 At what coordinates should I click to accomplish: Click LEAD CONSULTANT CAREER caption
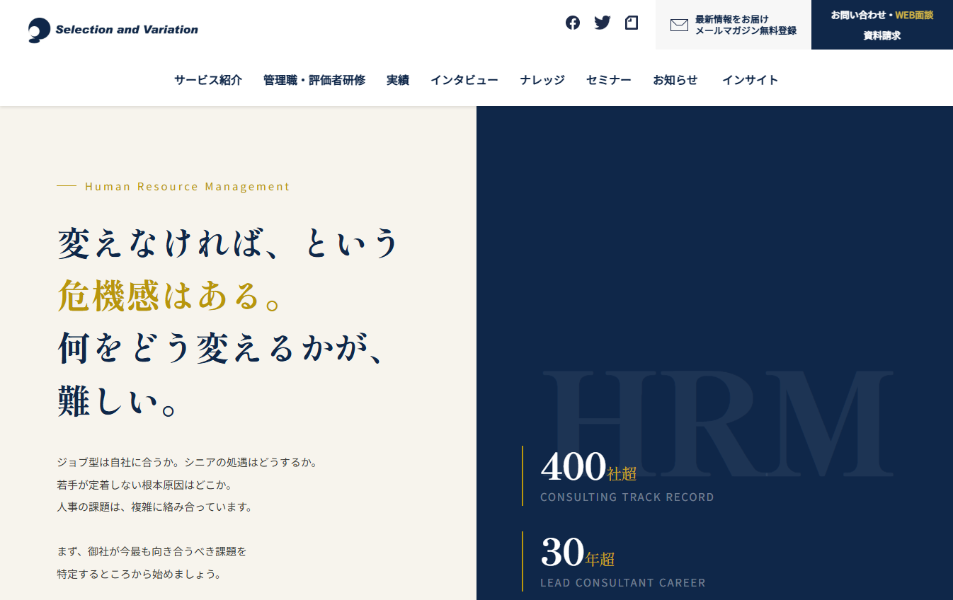point(623,583)
